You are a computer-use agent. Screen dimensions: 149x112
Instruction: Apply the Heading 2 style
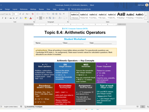(130, 16)
